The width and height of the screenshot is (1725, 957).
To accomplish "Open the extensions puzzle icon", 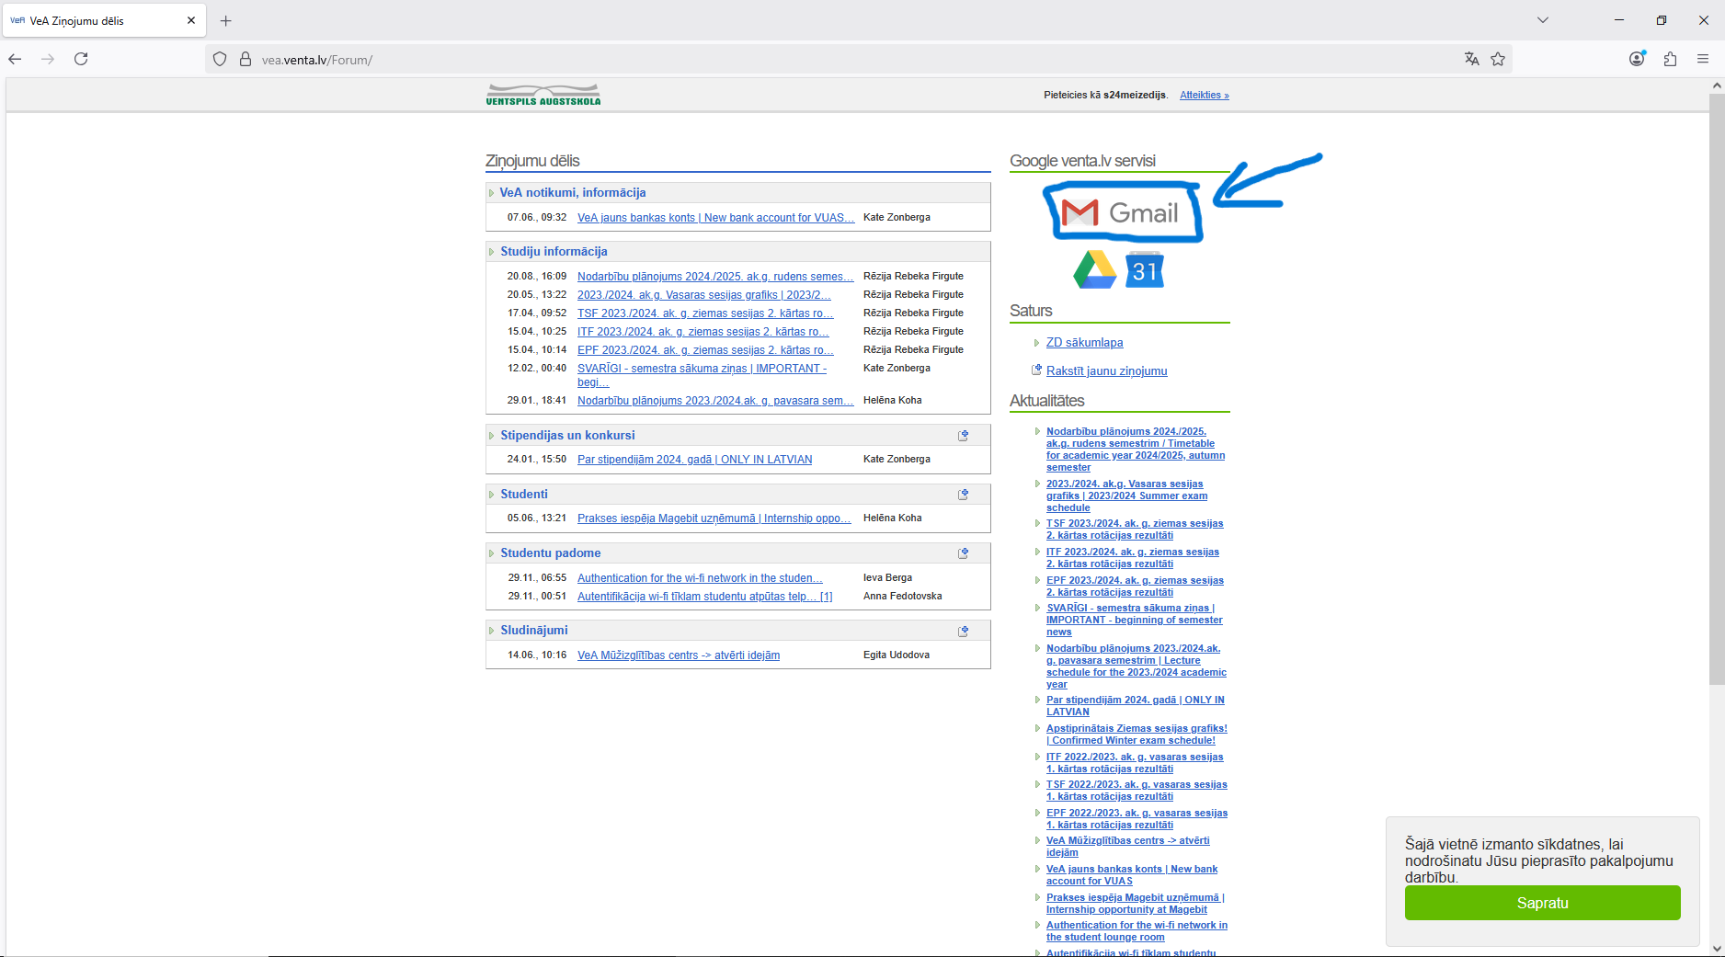I will 1670,59.
